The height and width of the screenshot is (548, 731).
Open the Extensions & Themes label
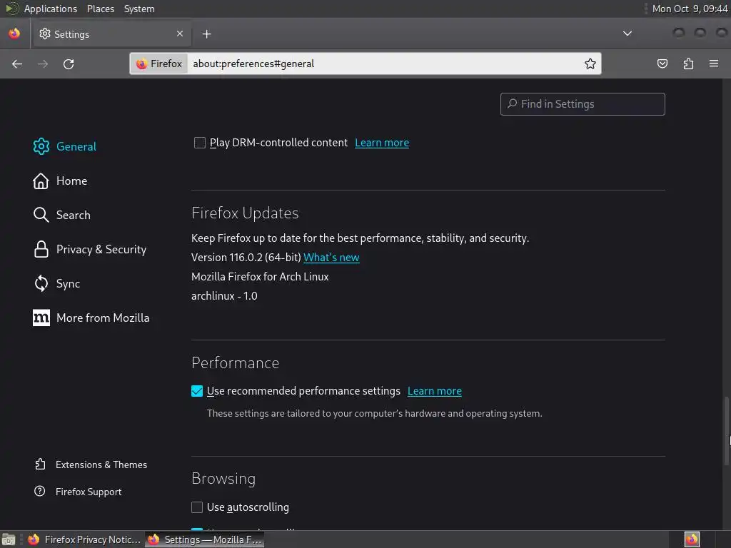coord(101,465)
